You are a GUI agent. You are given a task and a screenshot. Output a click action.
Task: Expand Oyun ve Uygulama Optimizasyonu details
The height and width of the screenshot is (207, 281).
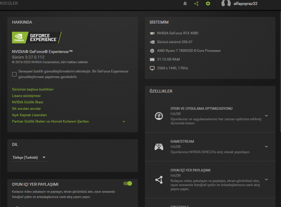click(x=266, y=116)
